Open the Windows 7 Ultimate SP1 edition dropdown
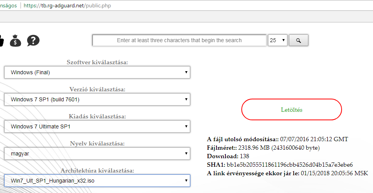This screenshot has width=373, height=193. pos(97,127)
